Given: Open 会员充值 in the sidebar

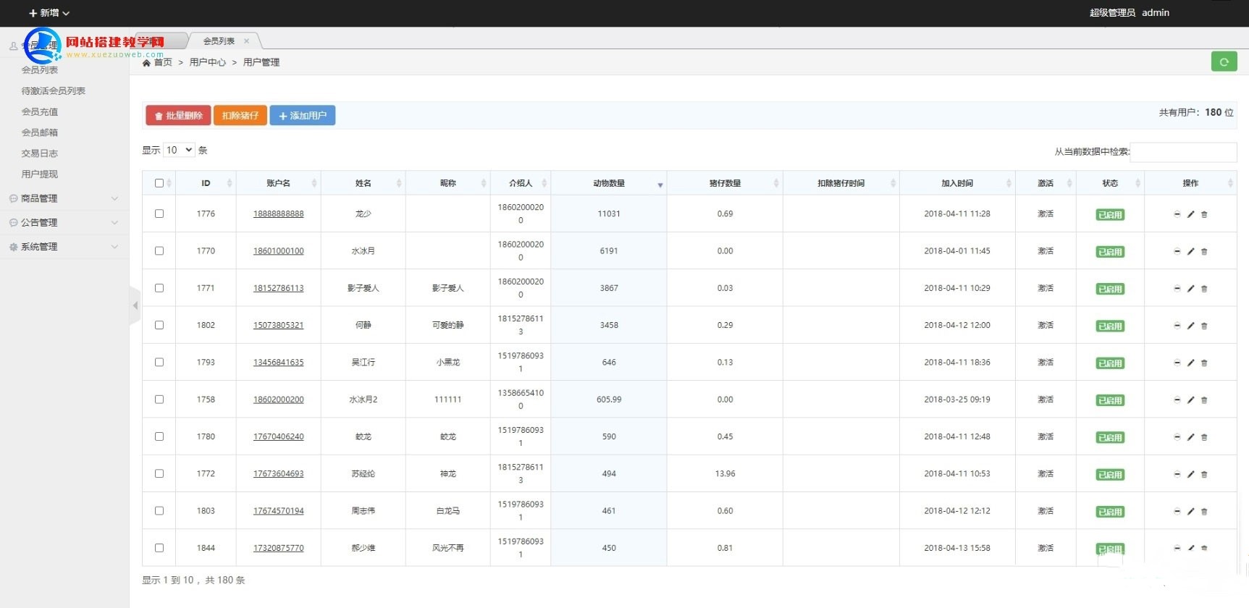Looking at the screenshot, I should pyautogui.click(x=40, y=111).
